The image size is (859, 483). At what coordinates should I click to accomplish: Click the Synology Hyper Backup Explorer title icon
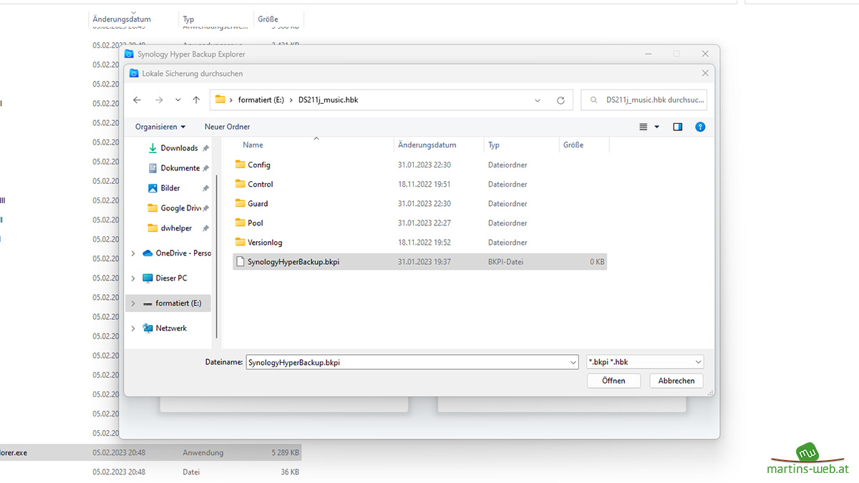click(x=129, y=54)
